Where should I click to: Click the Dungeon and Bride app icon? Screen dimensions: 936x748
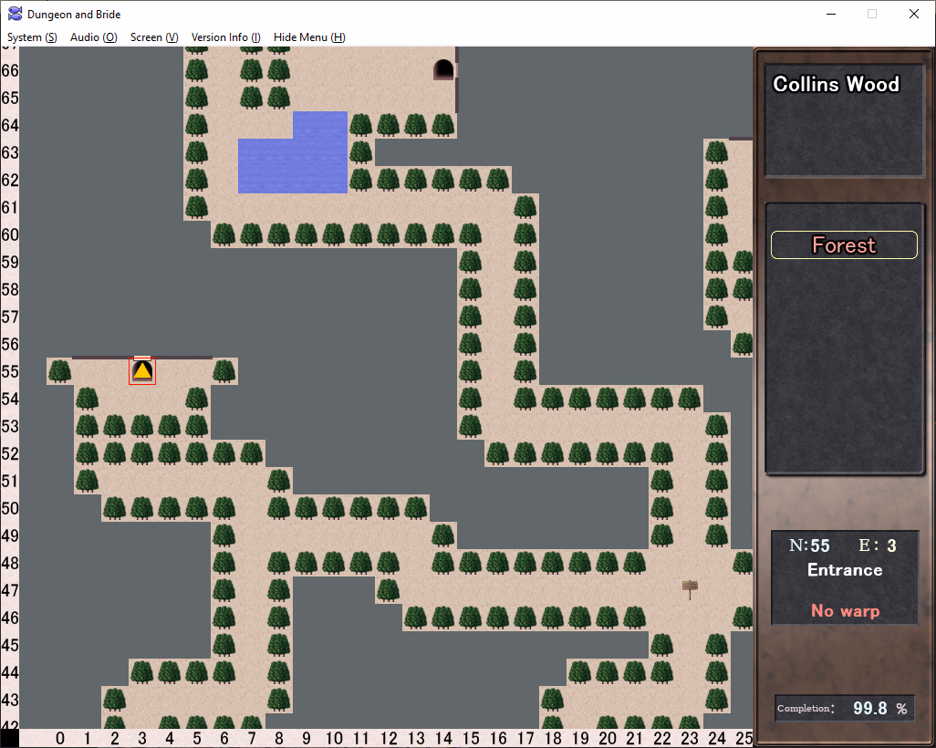tap(16, 14)
